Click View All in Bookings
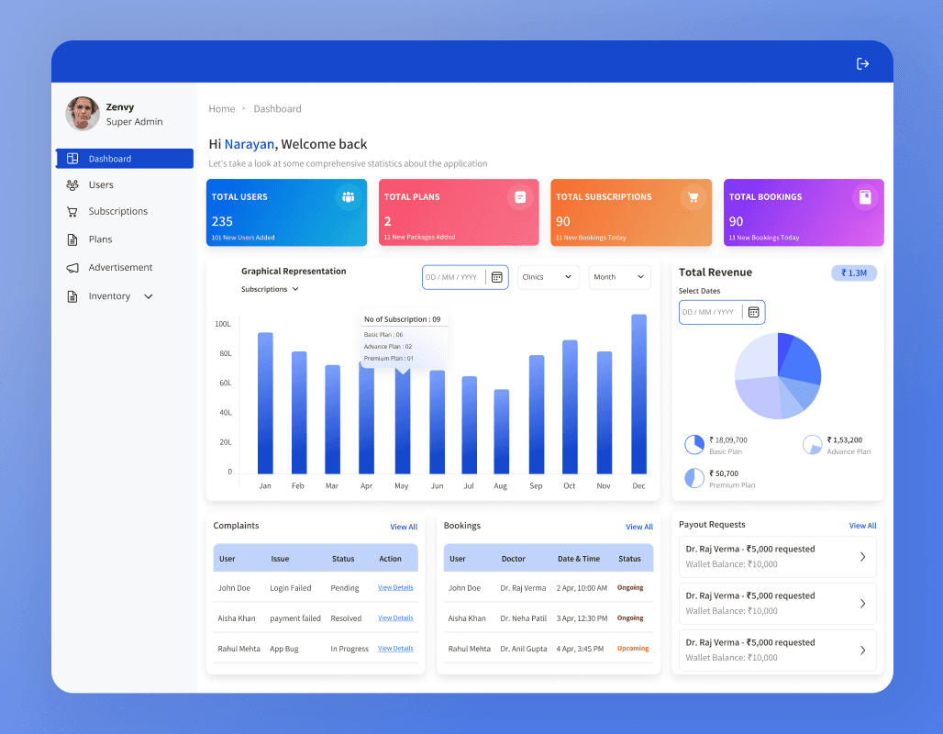 click(x=639, y=527)
